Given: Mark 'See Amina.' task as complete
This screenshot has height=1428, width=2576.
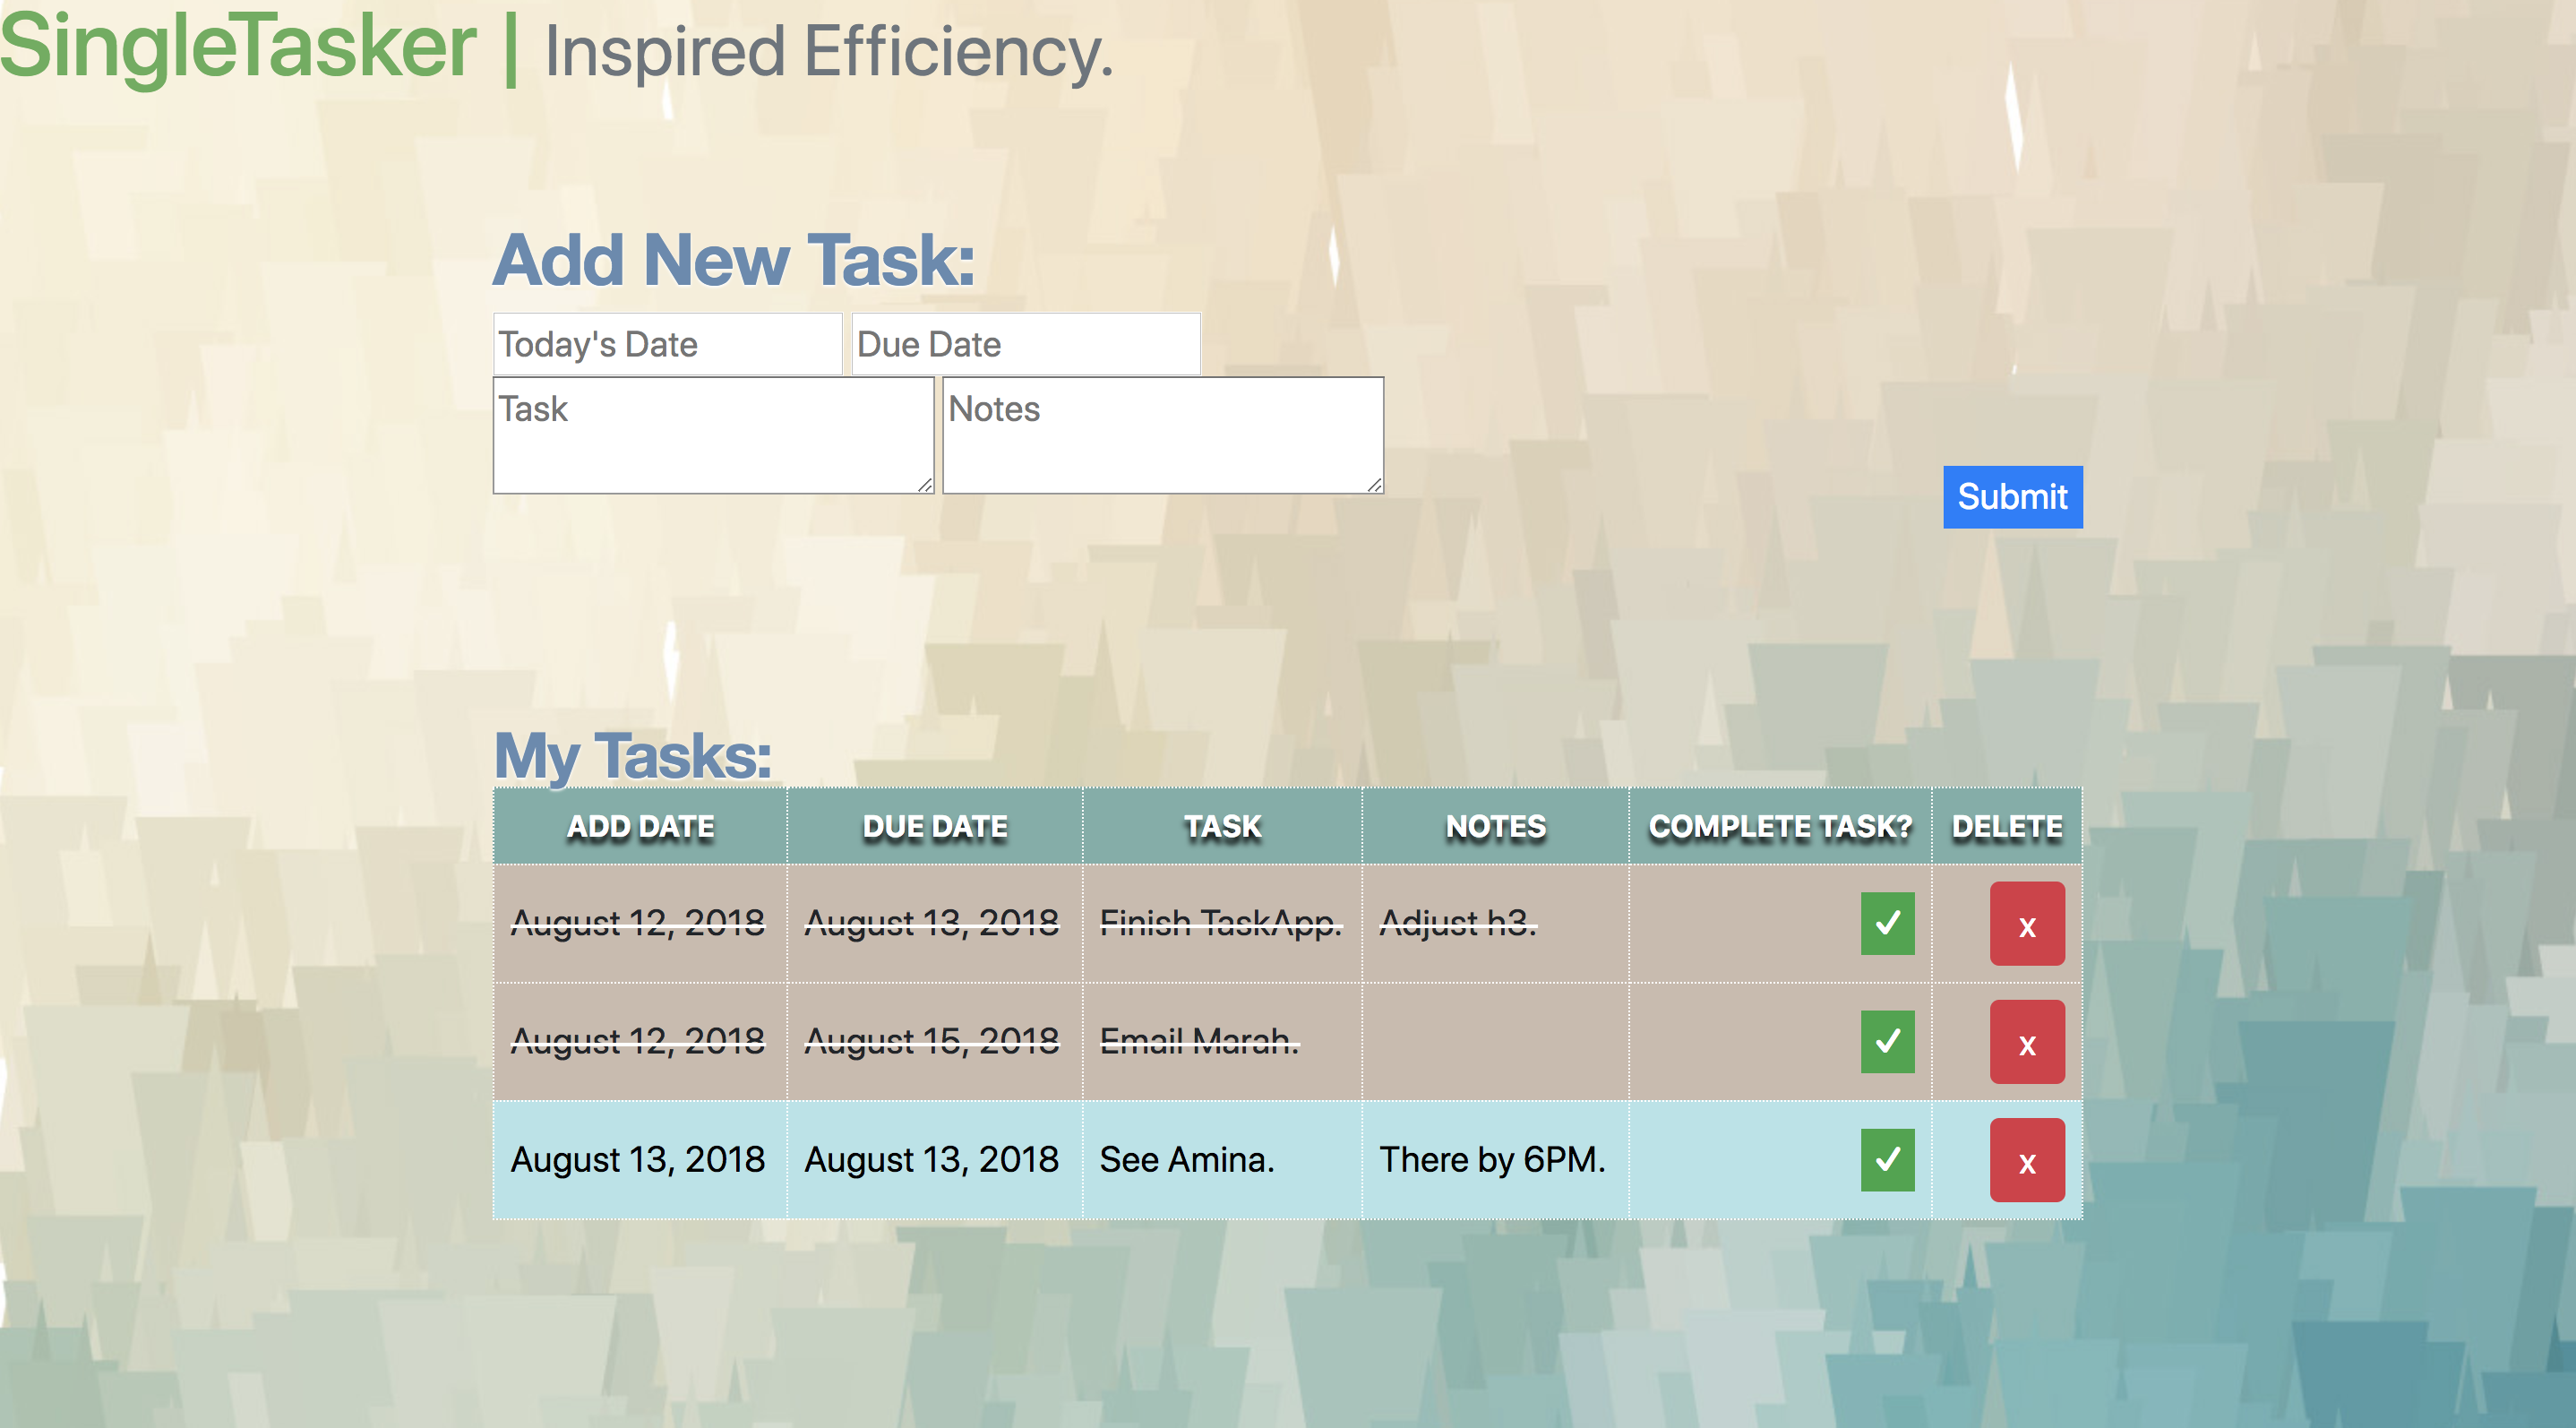Looking at the screenshot, I should click(x=1887, y=1159).
